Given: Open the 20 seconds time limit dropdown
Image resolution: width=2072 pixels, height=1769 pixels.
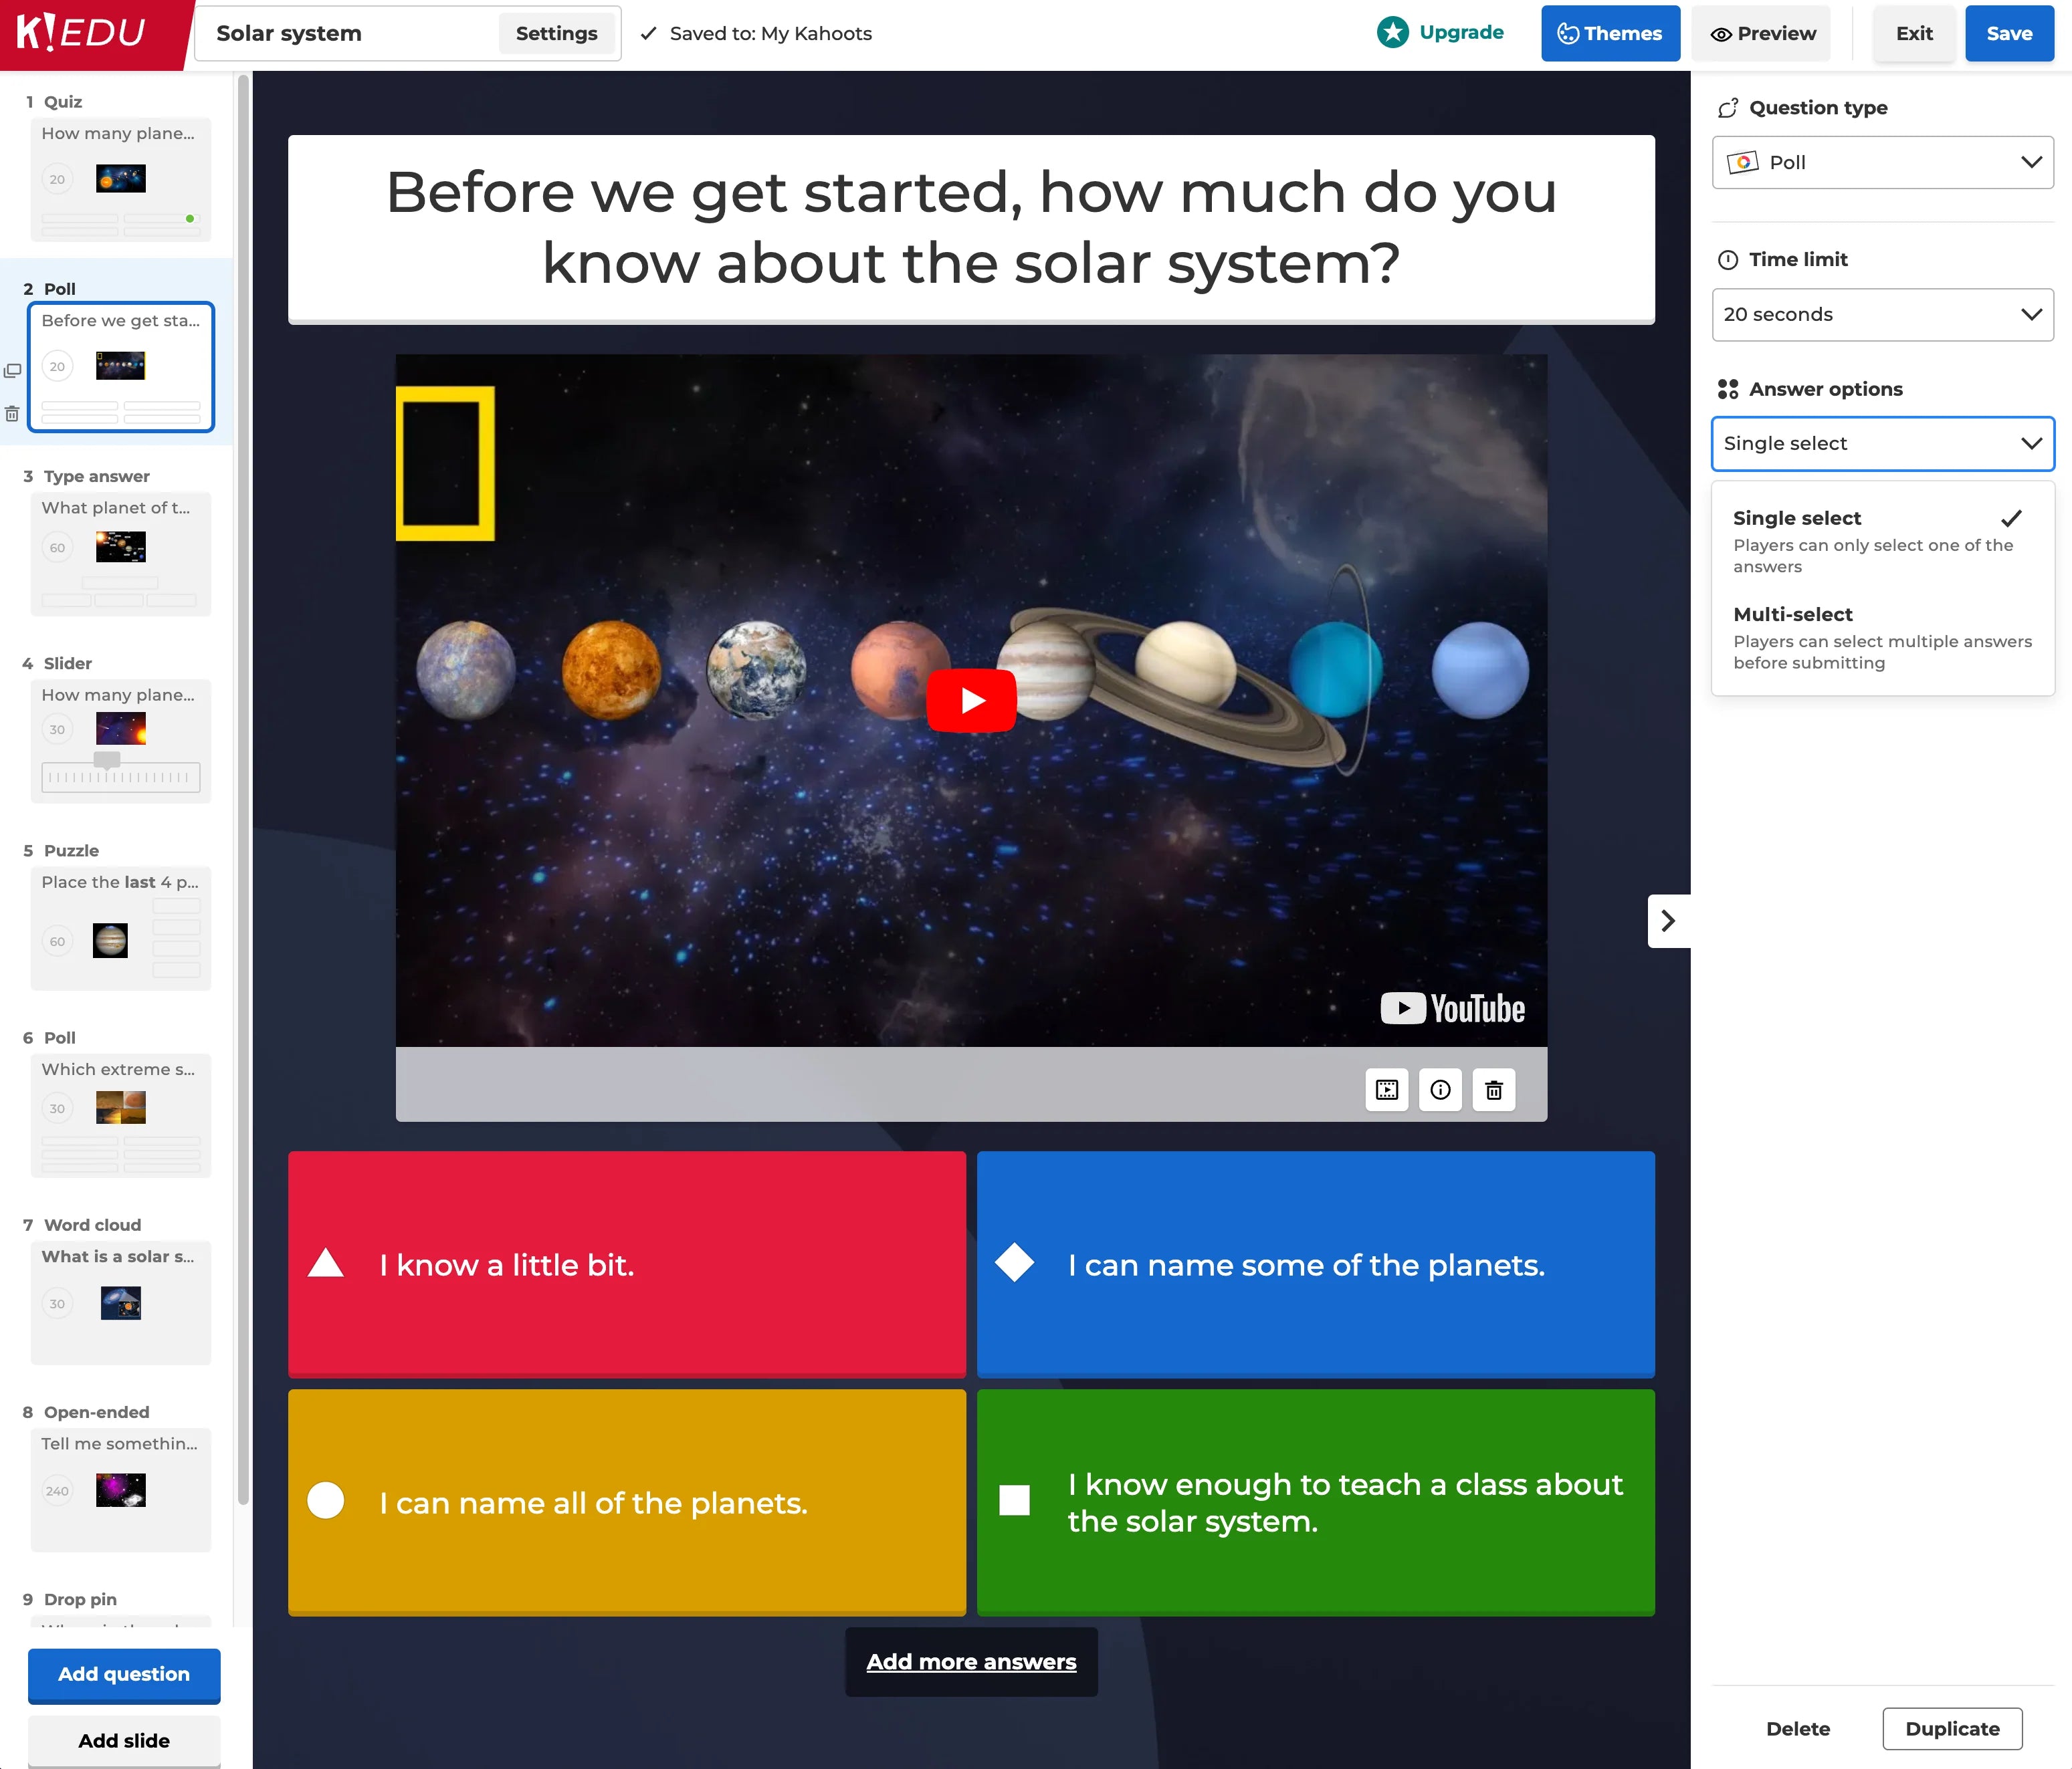Looking at the screenshot, I should [x=1882, y=314].
